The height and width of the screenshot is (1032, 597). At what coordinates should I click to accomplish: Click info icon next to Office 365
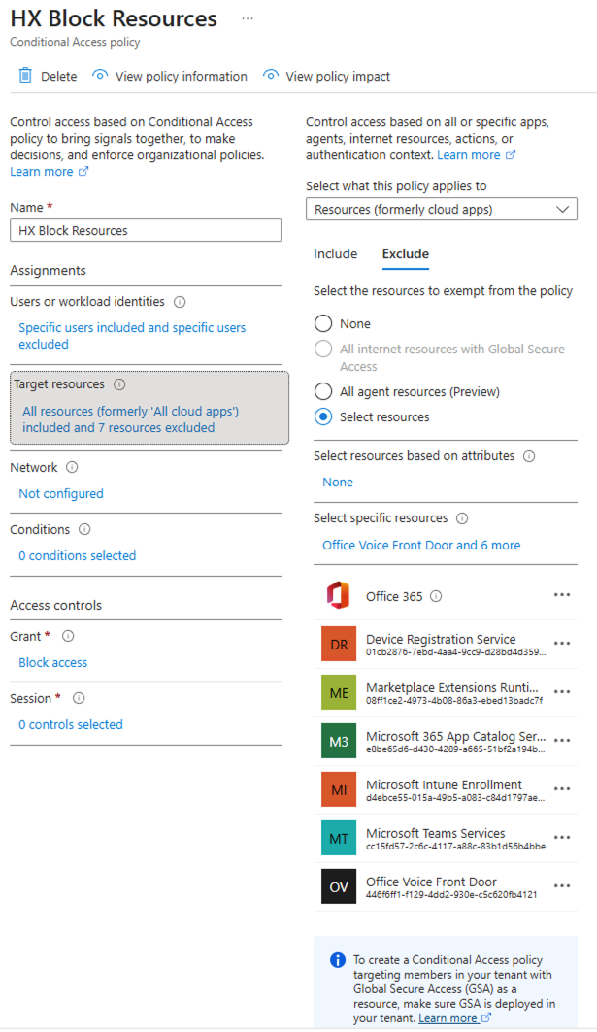(x=436, y=596)
